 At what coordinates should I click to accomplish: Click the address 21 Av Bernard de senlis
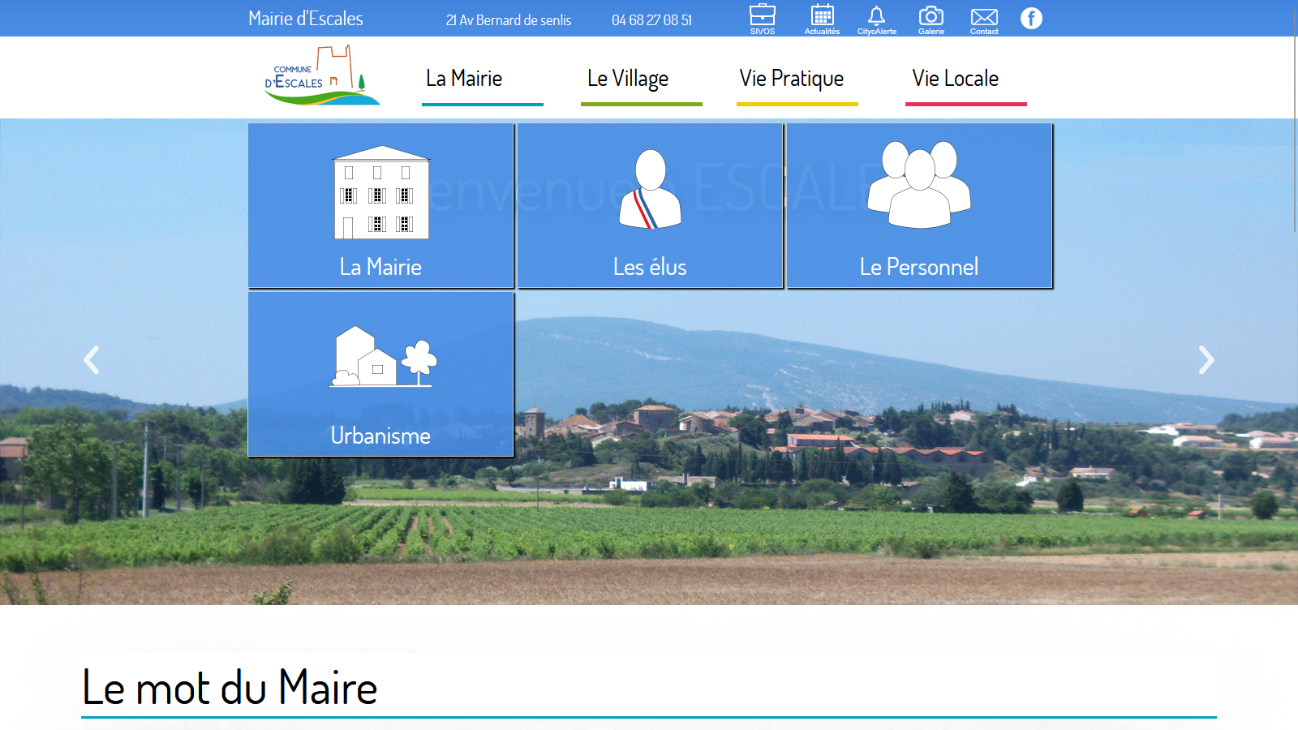pyautogui.click(x=509, y=20)
